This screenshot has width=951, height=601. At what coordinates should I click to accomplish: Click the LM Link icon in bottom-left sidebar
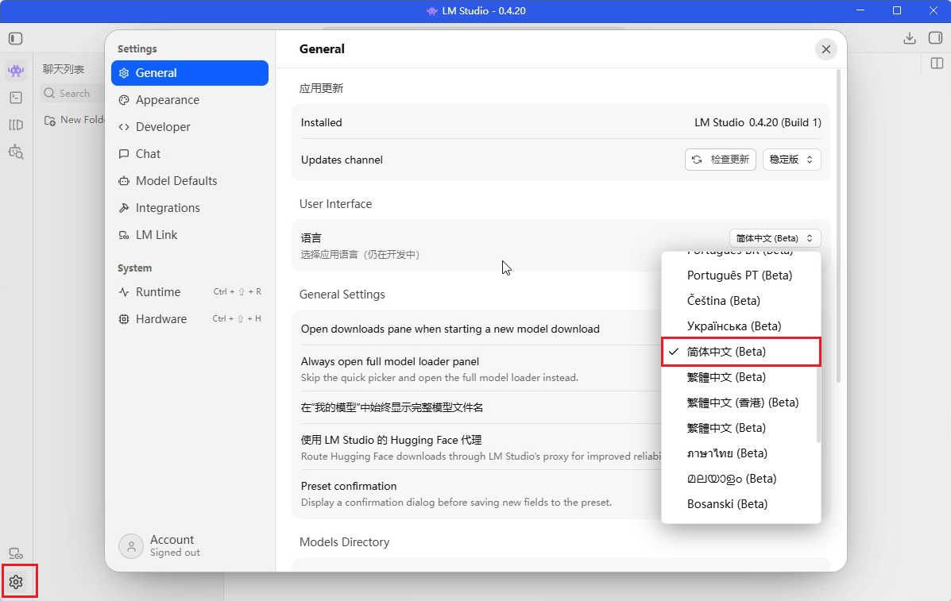[x=16, y=553]
